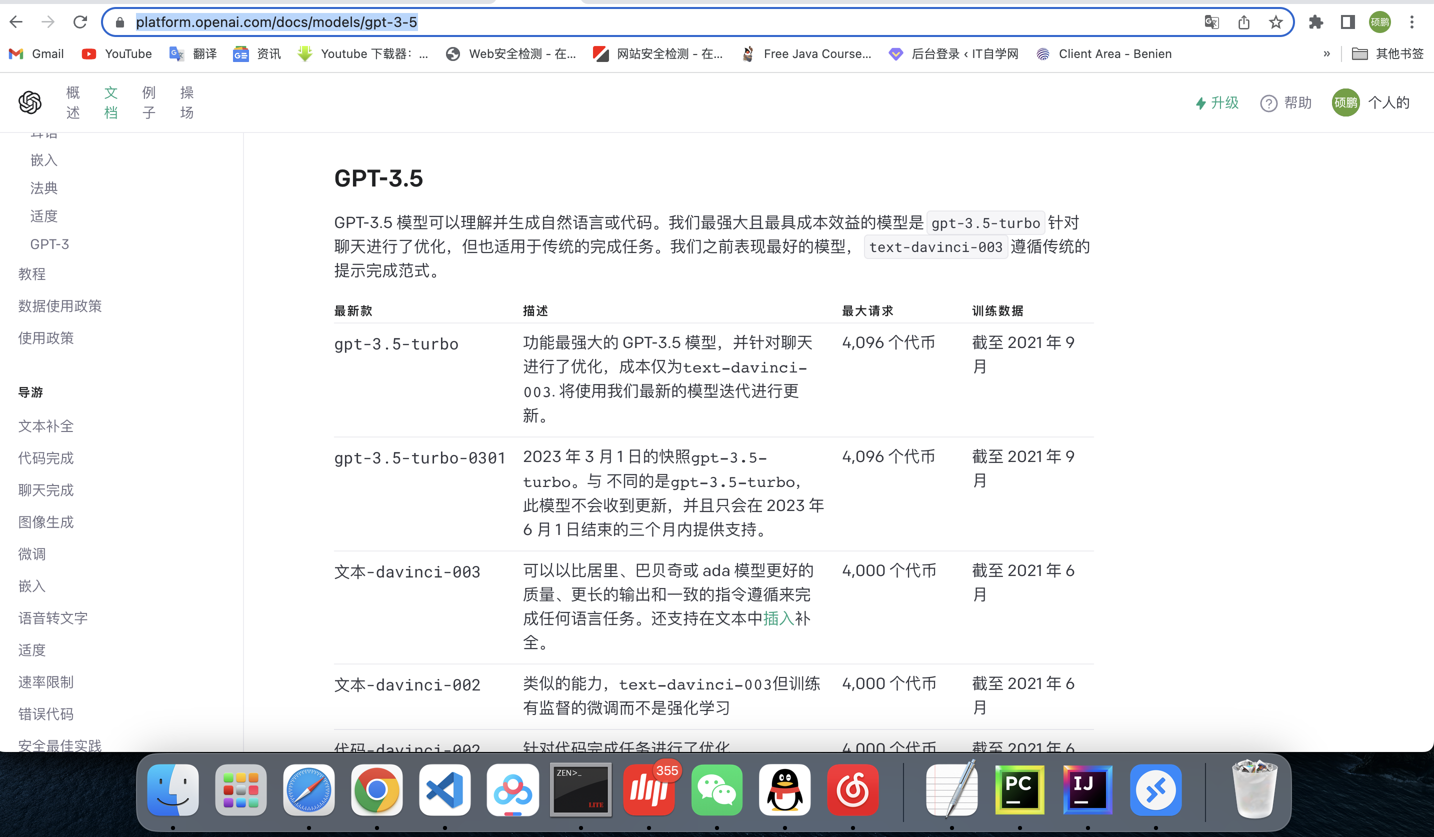1434x837 pixels.
Task: Open the Google Translate page icon
Action: click(1211, 22)
